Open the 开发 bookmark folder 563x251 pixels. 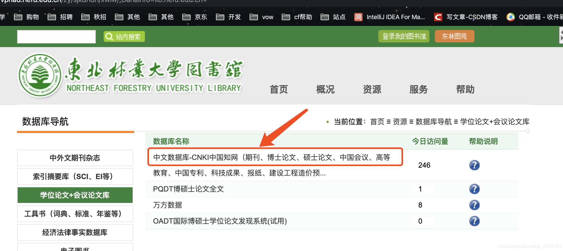(228, 17)
